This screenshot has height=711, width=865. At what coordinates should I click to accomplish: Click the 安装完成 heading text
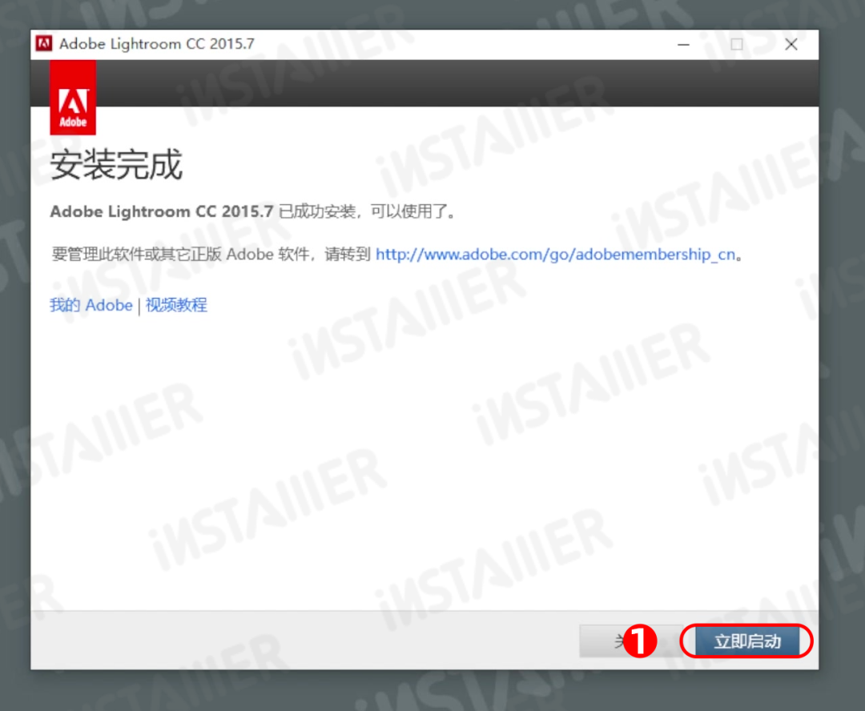pos(116,164)
